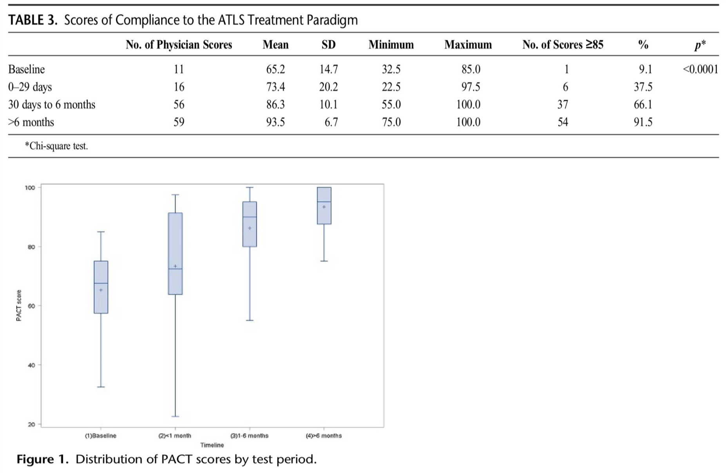Screen dimensions: 726x473
Task: Click the "Baseline" row label in table
Action: pyautogui.click(x=27, y=69)
